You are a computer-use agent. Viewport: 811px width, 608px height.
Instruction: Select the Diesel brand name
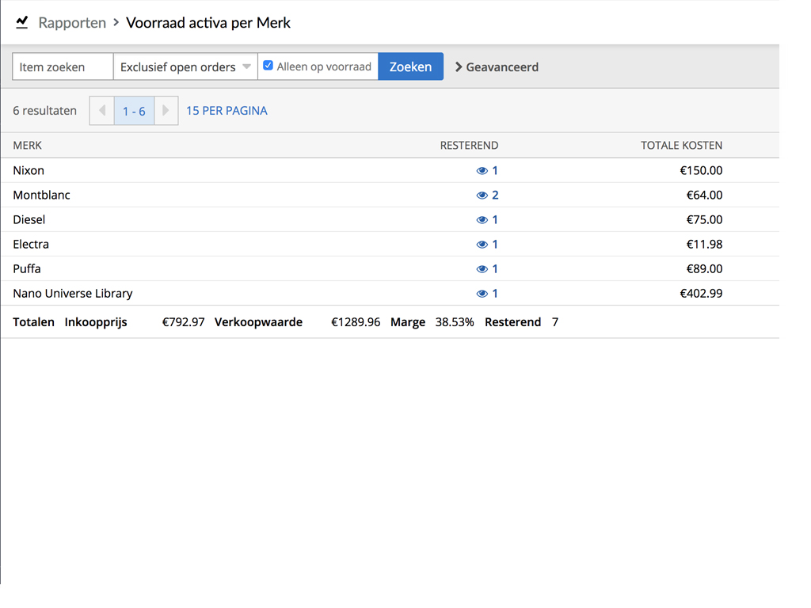click(29, 220)
